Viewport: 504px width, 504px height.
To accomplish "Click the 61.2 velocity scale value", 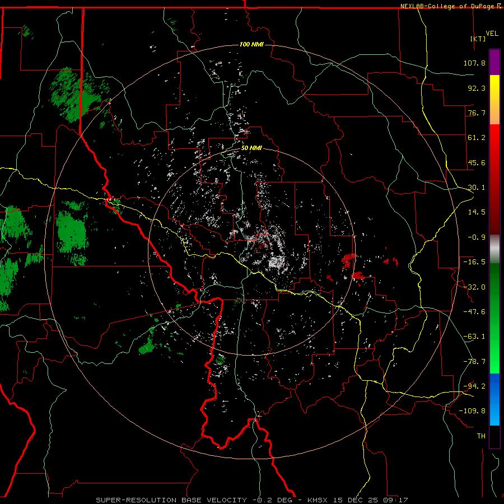I will pyautogui.click(x=477, y=138).
